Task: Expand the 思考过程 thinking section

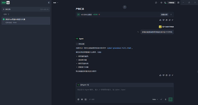Action: [x=80, y=44]
